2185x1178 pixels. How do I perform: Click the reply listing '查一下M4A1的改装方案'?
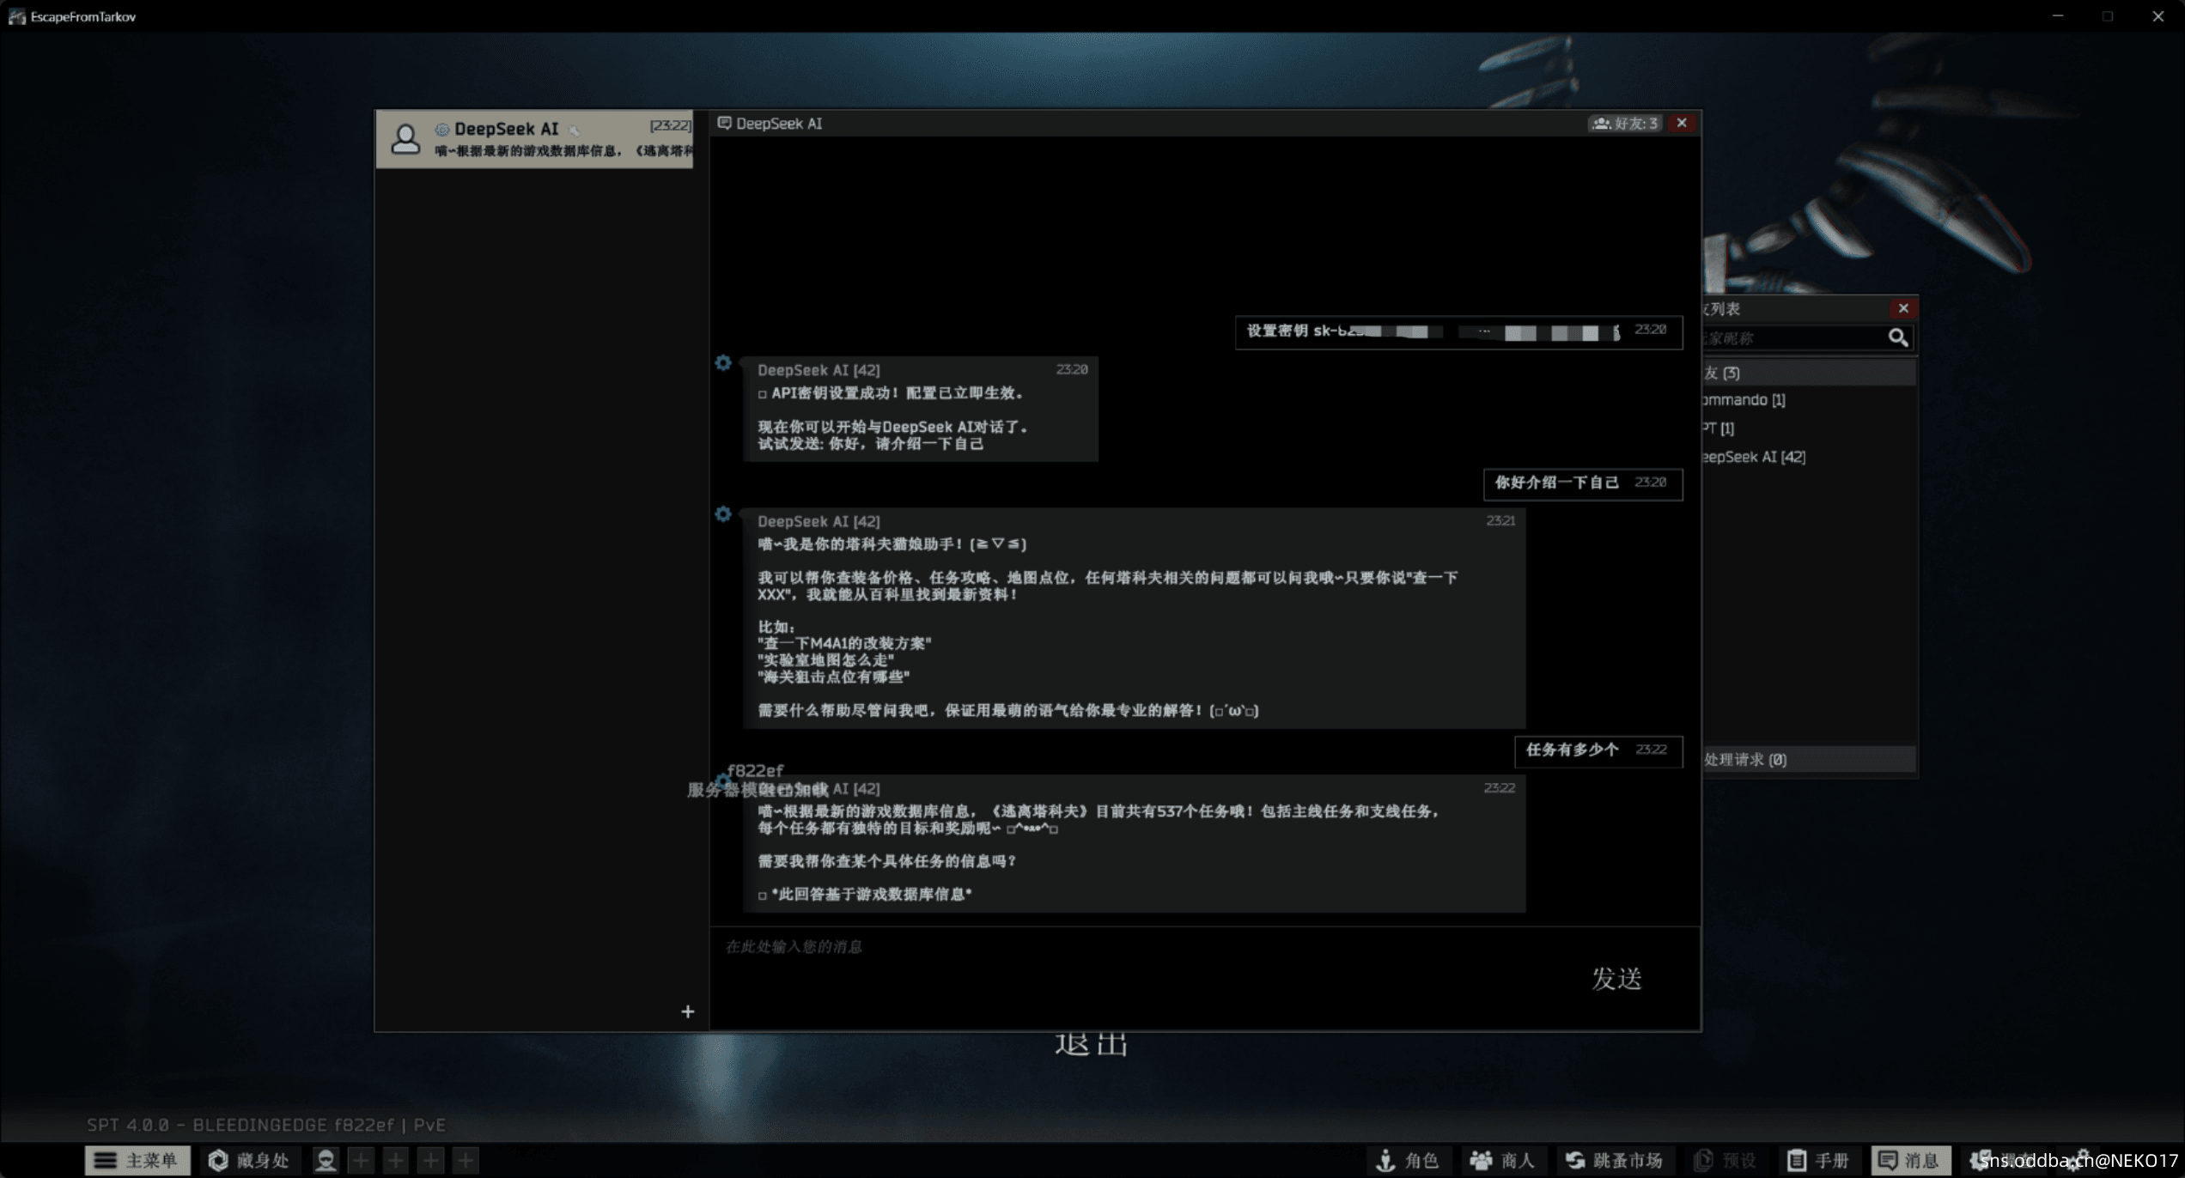1134,618
